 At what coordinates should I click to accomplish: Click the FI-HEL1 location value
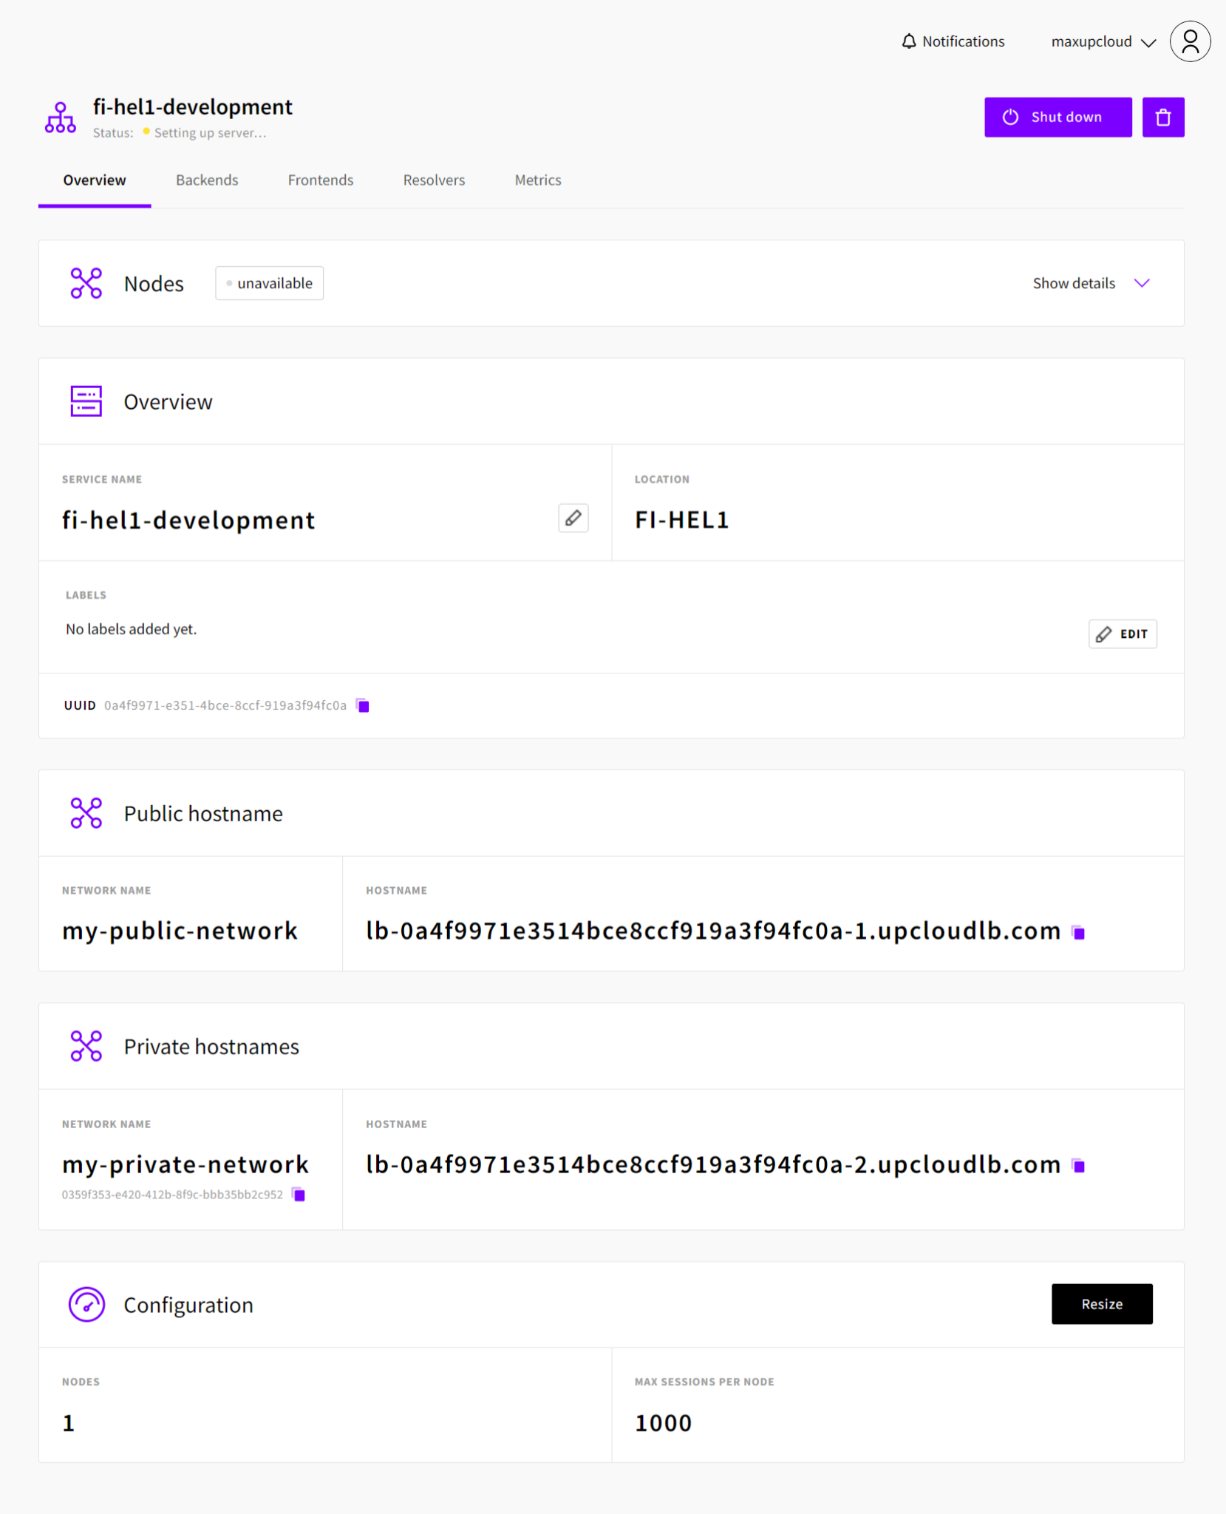click(x=682, y=520)
